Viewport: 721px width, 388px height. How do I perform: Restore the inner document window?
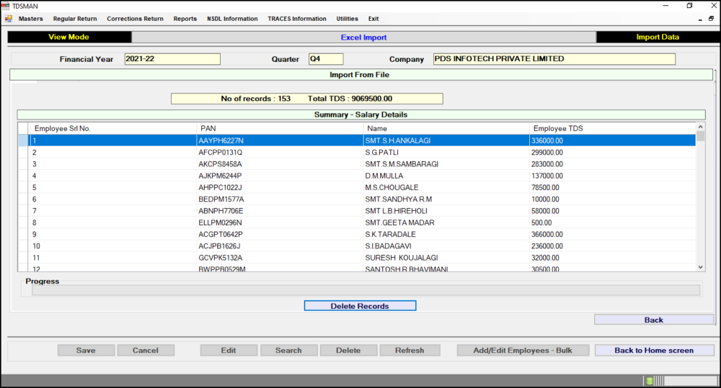pos(711,19)
